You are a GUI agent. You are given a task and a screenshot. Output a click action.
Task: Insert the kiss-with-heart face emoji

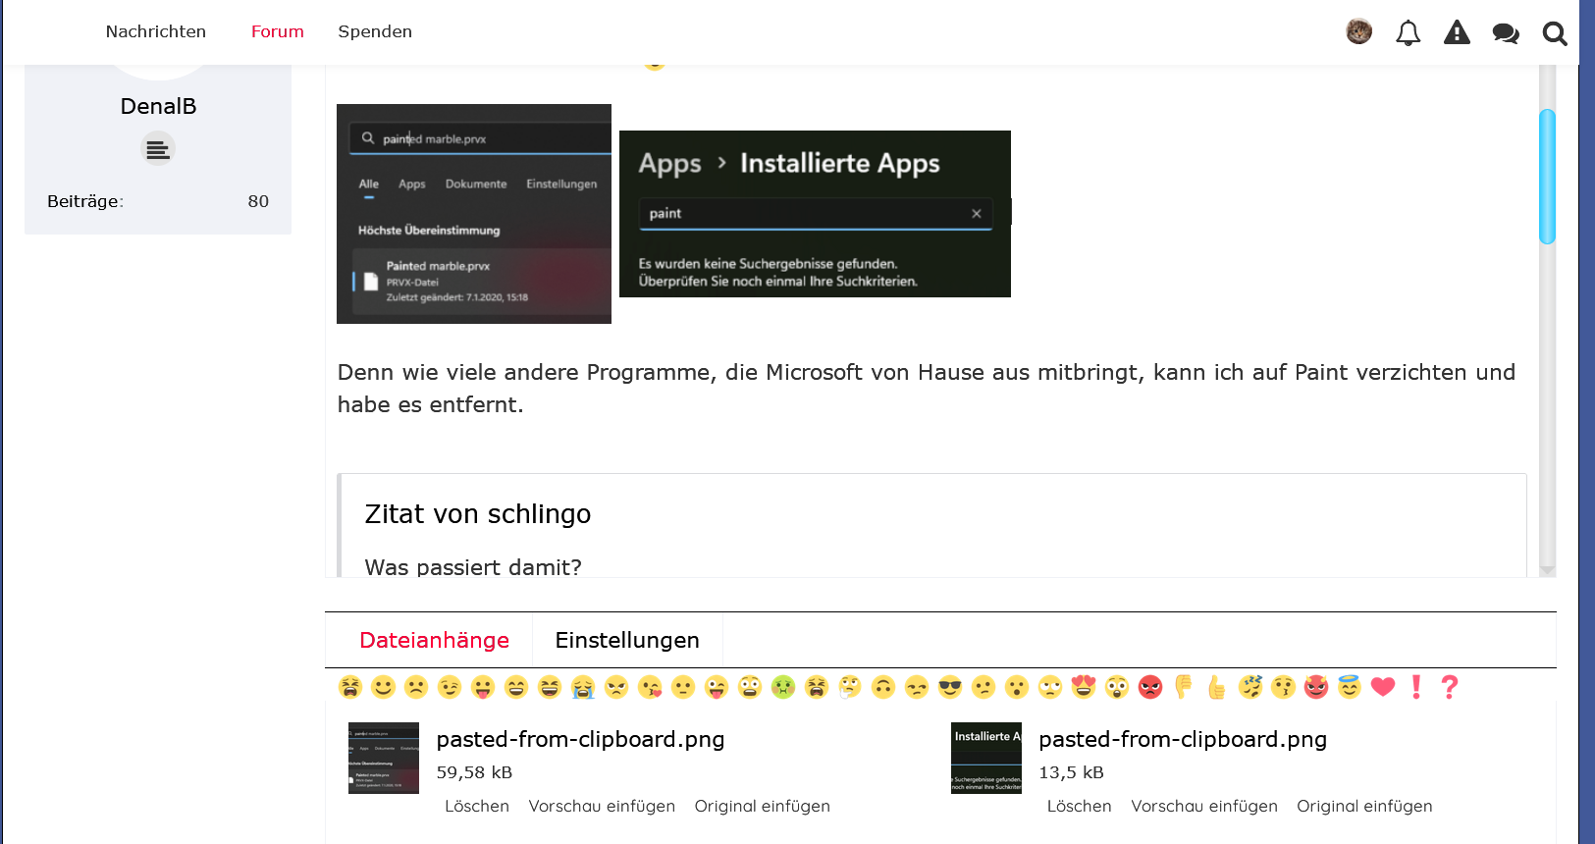click(x=650, y=687)
